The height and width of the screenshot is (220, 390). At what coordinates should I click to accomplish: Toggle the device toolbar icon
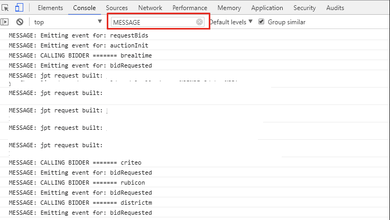(19, 8)
